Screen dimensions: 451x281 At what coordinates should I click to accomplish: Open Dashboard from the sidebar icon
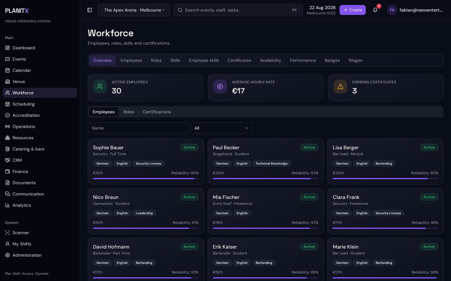tap(8, 48)
